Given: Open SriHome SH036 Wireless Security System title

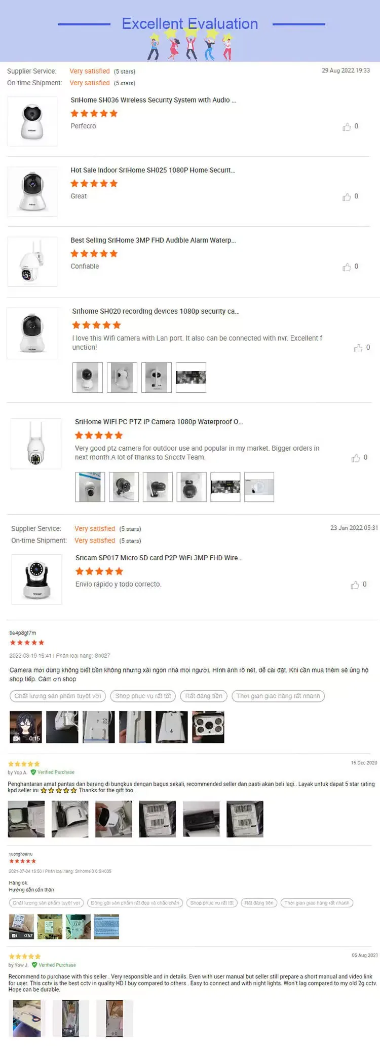Looking at the screenshot, I should 153,100.
